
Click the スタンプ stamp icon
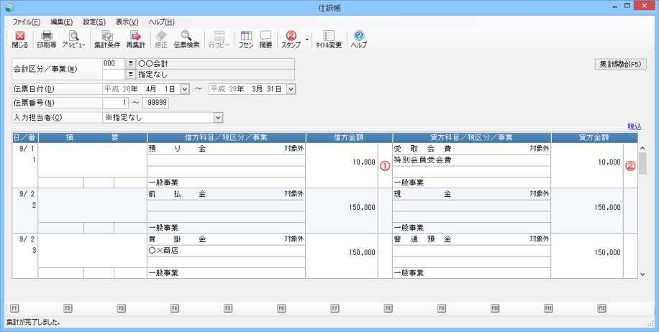click(x=291, y=39)
